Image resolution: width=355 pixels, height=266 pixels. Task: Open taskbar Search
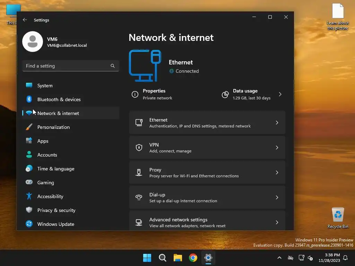coord(163,258)
